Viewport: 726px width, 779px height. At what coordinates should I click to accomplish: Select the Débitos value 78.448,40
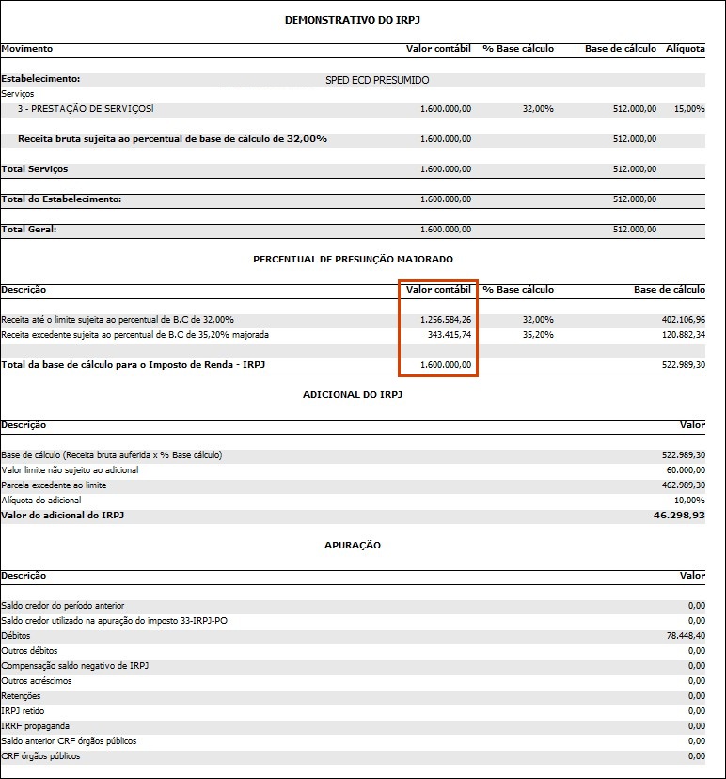coord(686,635)
